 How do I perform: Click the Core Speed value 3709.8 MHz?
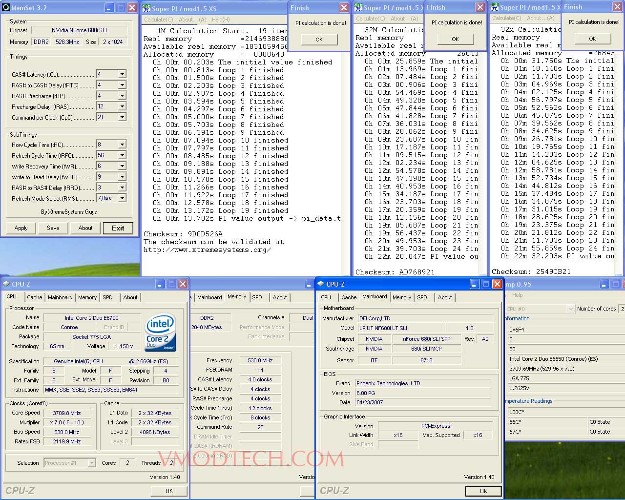coord(67,413)
